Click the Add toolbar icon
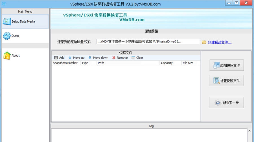Image resolution: width=254 pixels, height=142 pixels. point(56,58)
